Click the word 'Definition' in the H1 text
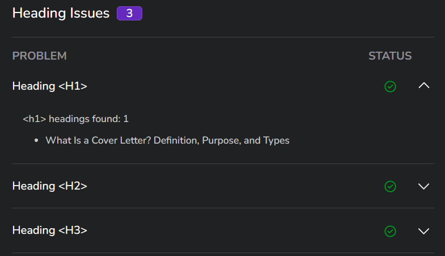 pos(176,140)
